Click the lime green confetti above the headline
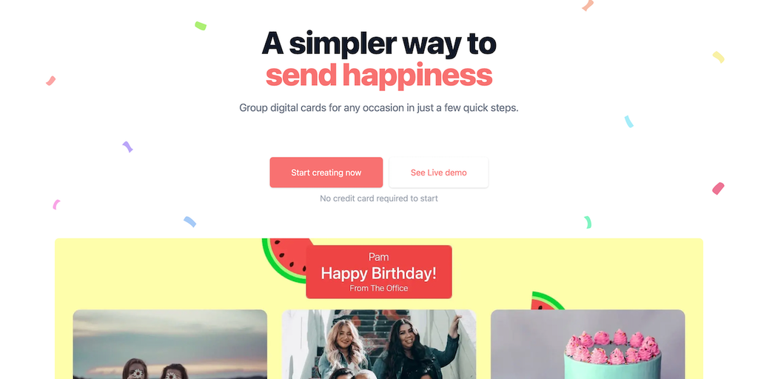The image size is (758, 379). (201, 26)
